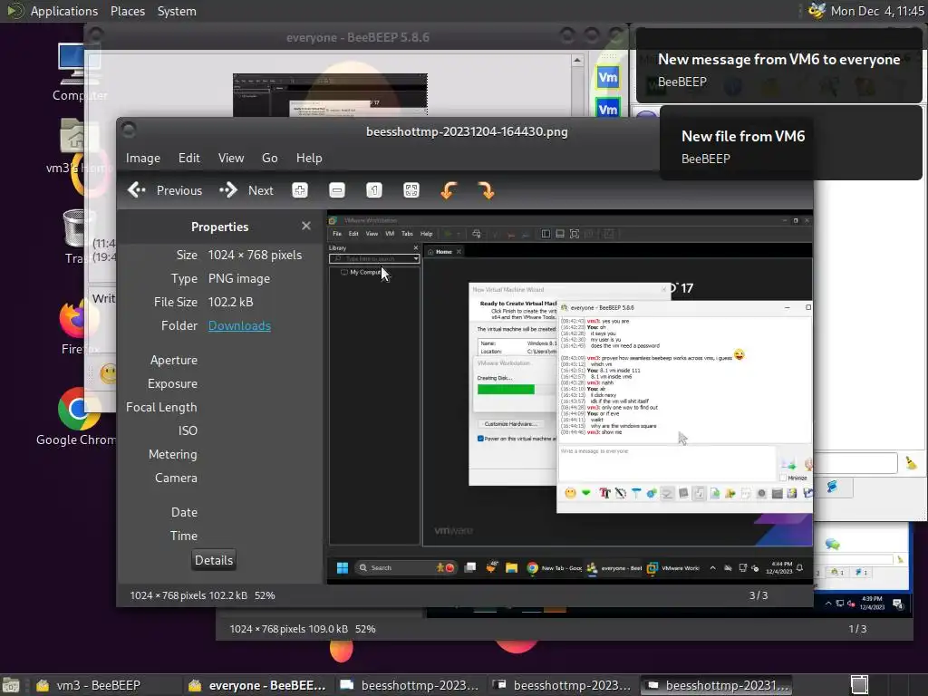Click show desktop icon in bottom panel

click(11, 685)
